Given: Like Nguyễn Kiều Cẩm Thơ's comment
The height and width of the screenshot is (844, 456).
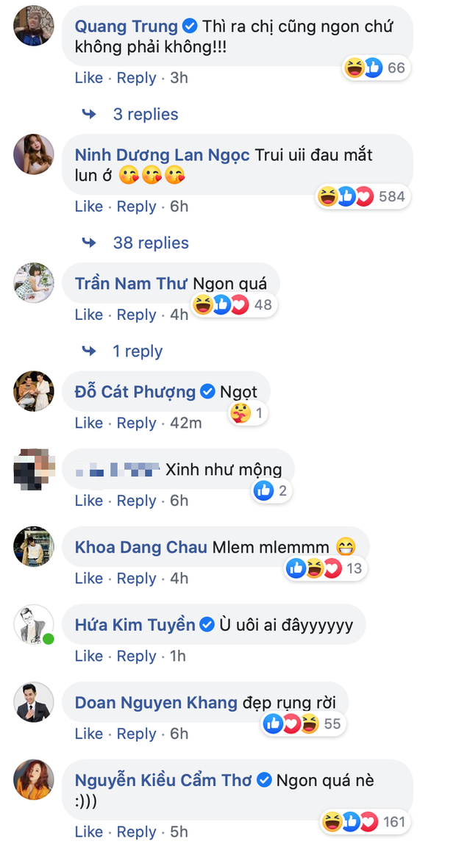Looking at the screenshot, I should (89, 831).
